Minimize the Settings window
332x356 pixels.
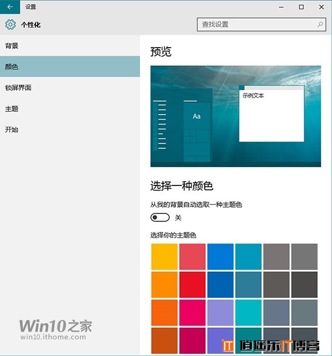[x=281, y=7]
